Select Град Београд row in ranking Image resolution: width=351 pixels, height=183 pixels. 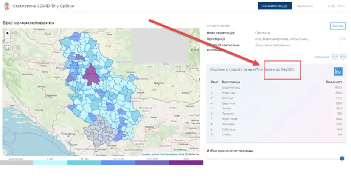231,88
